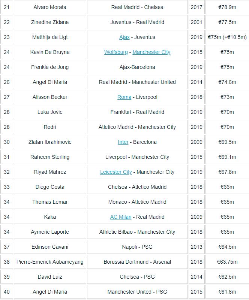249x300 pixels.
Task: Follow the Wolfsburg club link
Action: (116, 52)
